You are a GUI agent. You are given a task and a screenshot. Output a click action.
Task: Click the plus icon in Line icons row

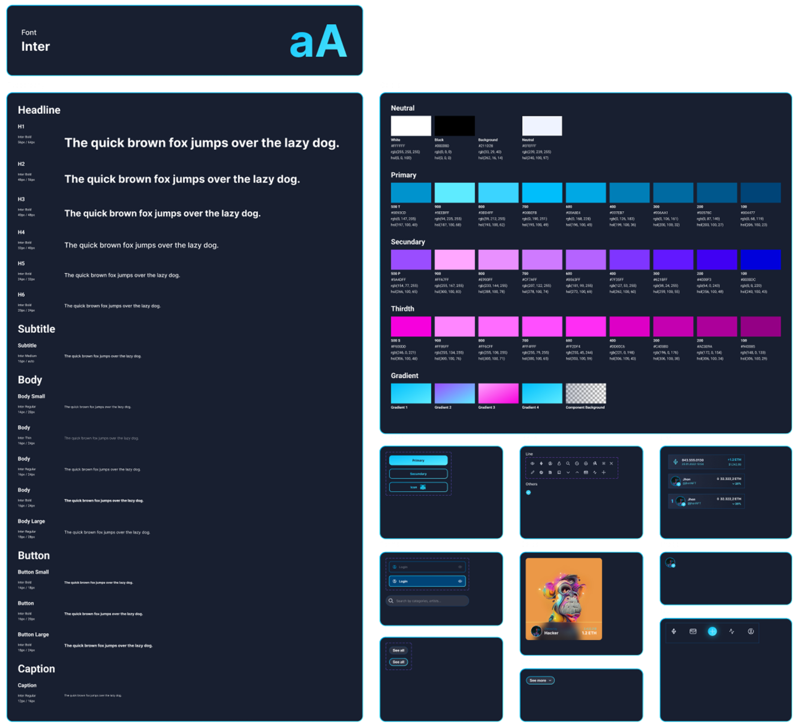(x=603, y=473)
